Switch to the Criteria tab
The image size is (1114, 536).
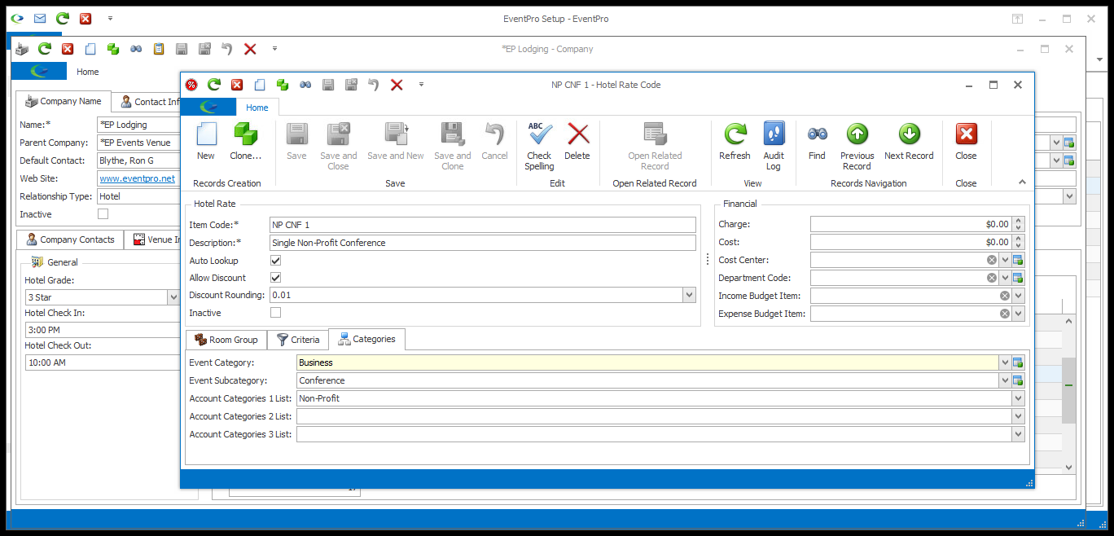click(298, 340)
